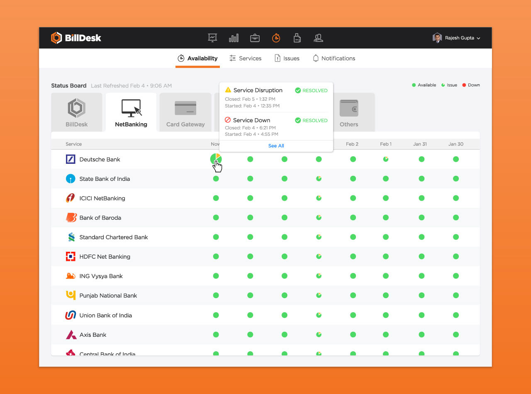Select the orange stopwatch icon in top navigation

click(x=276, y=38)
